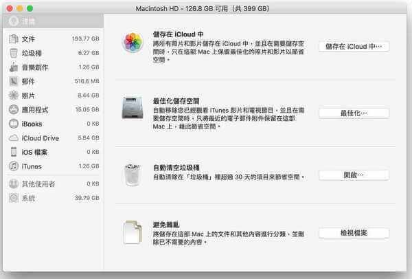Click the iCloud Drive cloud icon
The height and width of the screenshot is (279, 412).
coord(14,138)
